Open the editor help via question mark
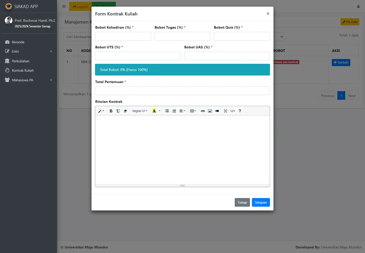Screen dimensions: 365x253 pyautogui.click(x=240, y=111)
